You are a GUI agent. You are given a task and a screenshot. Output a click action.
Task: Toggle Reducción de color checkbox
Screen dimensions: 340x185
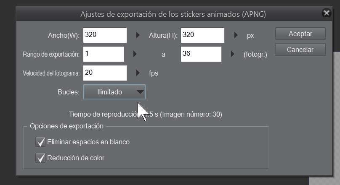click(x=41, y=158)
